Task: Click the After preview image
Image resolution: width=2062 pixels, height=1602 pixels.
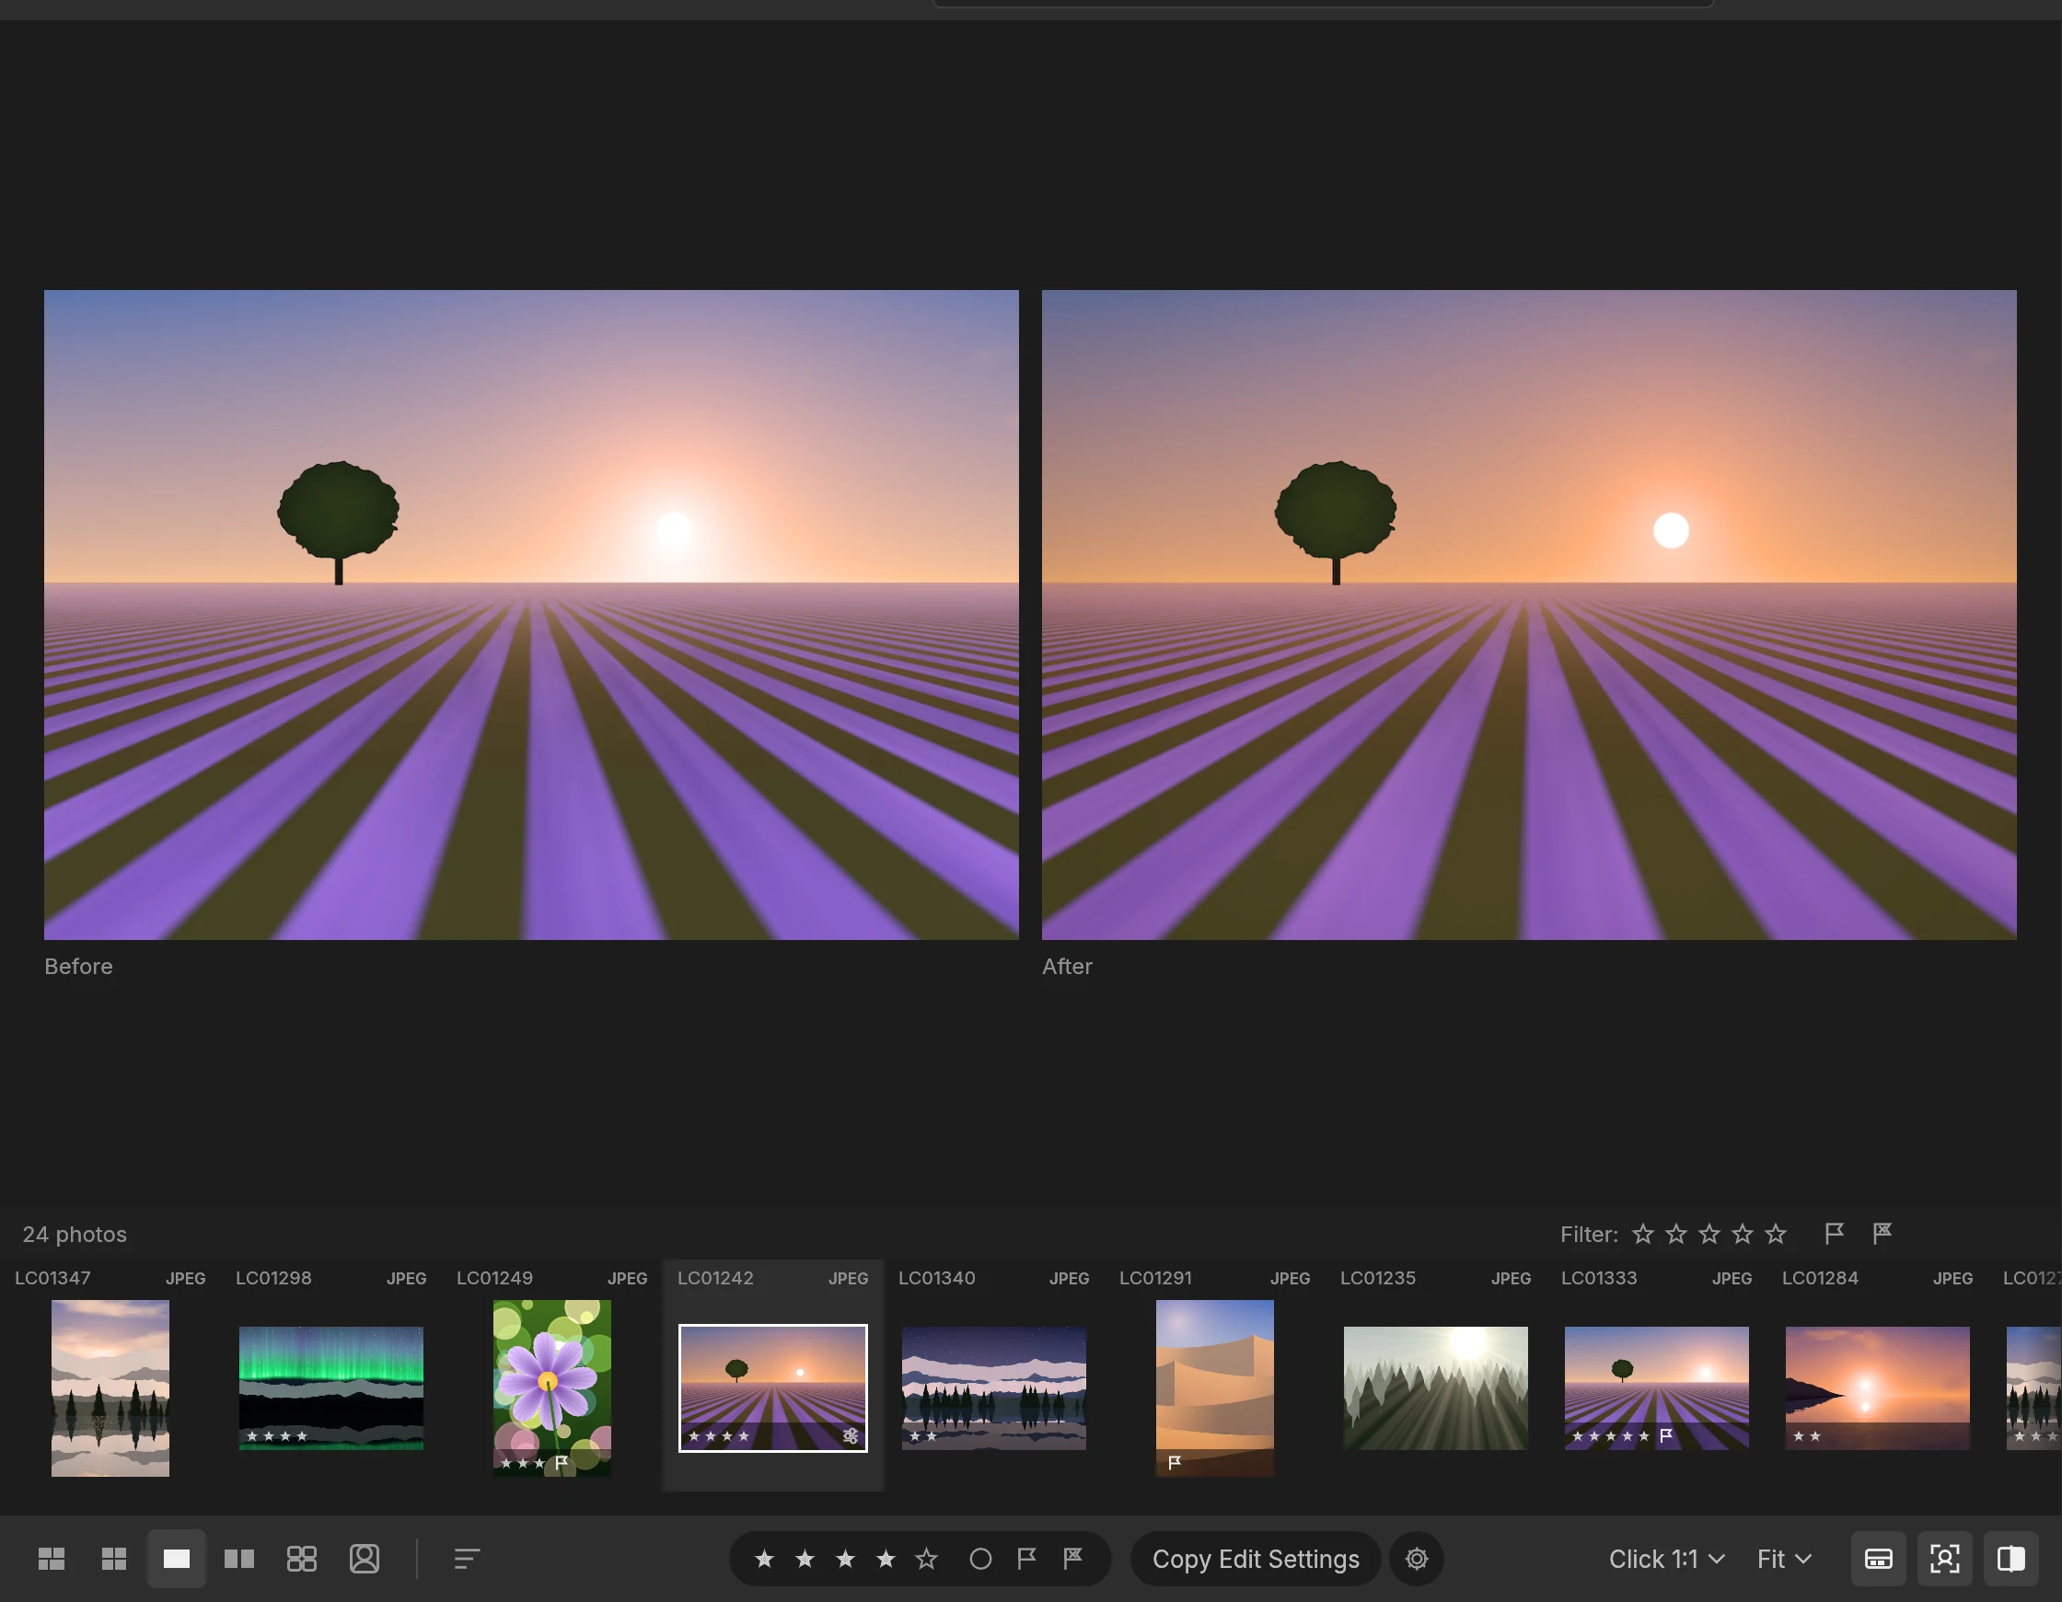Action: point(1530,614)
